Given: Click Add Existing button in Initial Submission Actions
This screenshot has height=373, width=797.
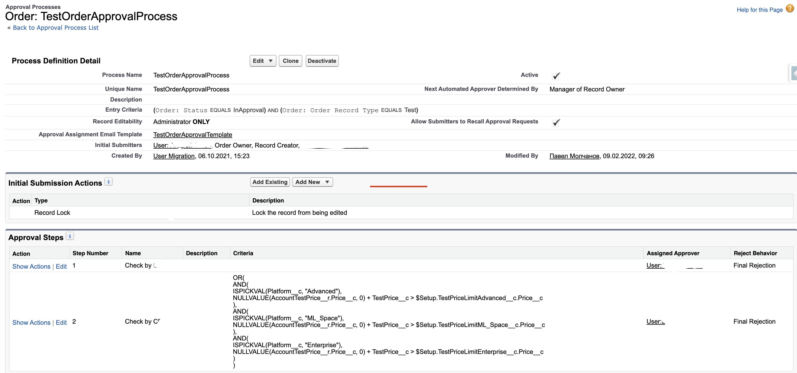Looking at the screenshot, I should (x=269, y=182).
